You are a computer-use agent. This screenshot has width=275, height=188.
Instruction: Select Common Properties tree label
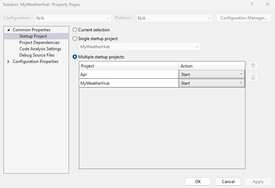[32, 30]
